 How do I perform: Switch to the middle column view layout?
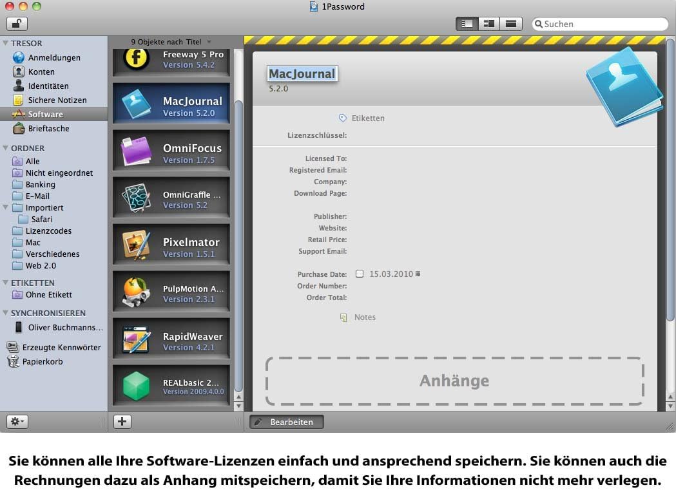point(489,24)
